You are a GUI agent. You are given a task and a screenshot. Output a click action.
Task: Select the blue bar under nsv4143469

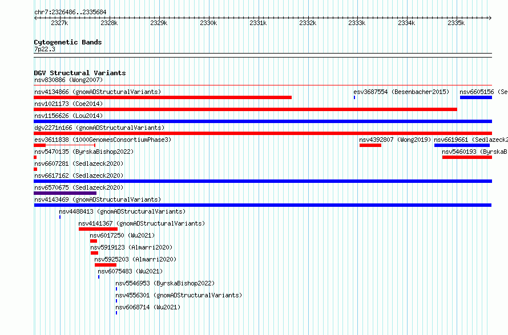(x=263, y=205)
